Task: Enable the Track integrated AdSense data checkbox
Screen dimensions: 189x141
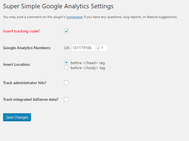Action: (x=66, y=99)
